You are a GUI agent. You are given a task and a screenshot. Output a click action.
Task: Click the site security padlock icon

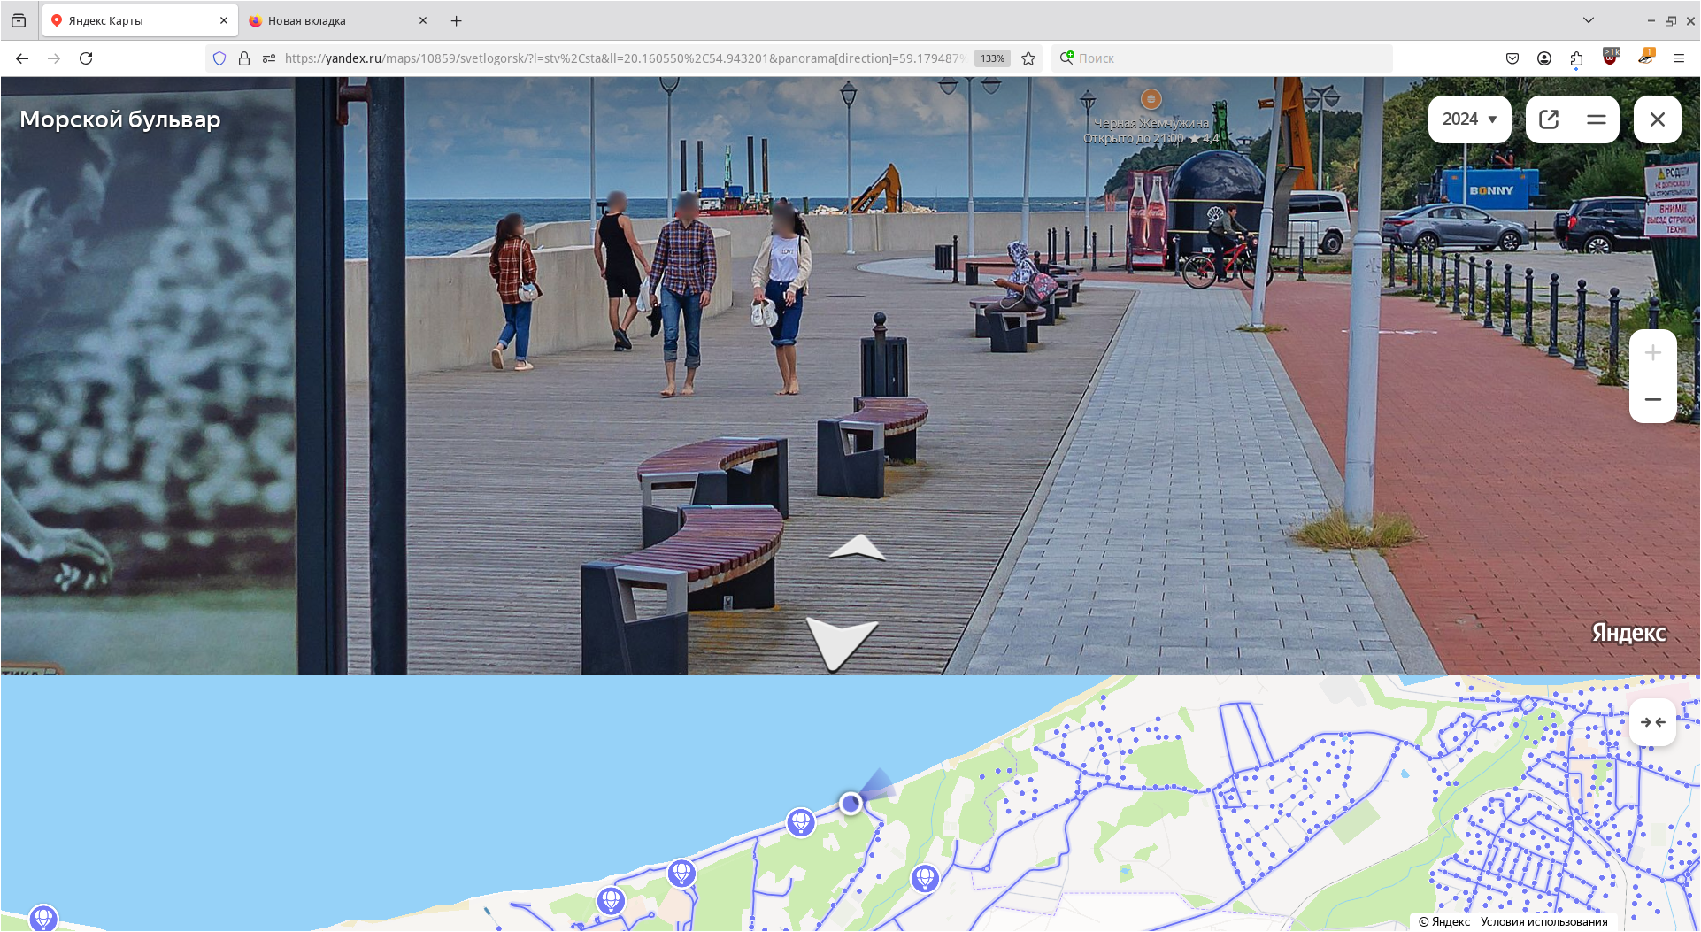coord(244,58)
